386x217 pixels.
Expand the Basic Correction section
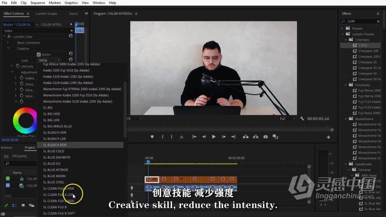click(x=8, y=42)
